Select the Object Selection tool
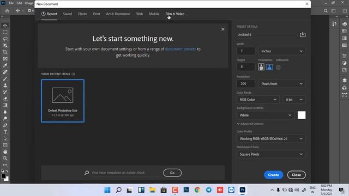349x196 pixels. pyautogui.click(x=5, y=46)
